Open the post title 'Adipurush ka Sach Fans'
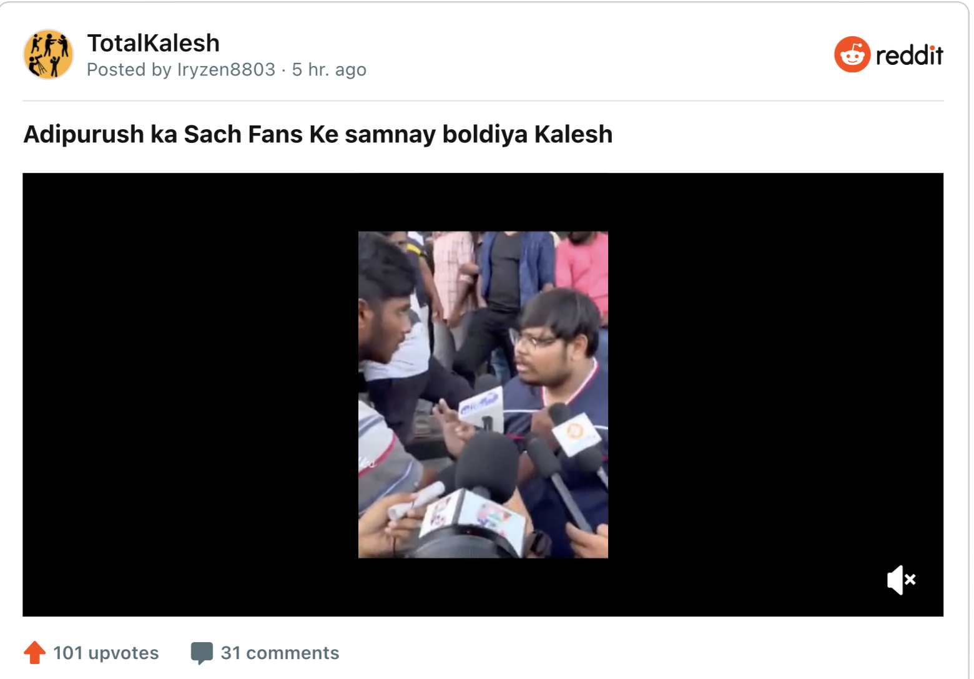Screen dimensions: 974x679 point(318,134)
